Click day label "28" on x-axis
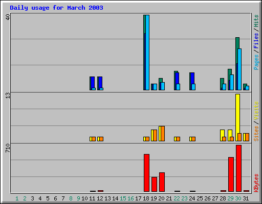The height and width of the screenshot is (204, 262). (x=223, y=198)
